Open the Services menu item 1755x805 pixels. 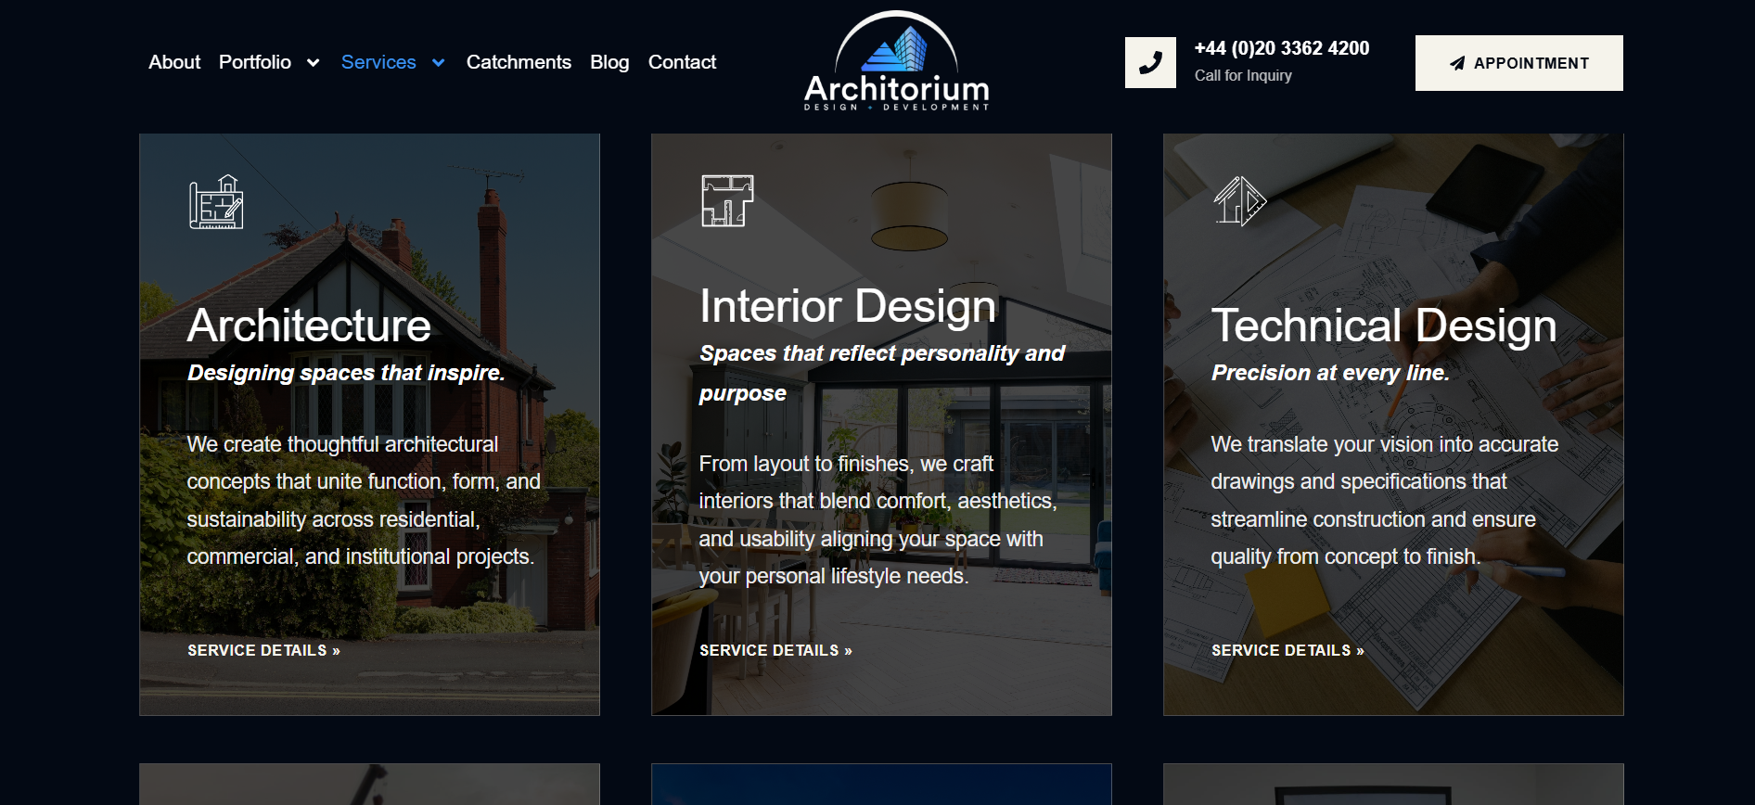pos(378,62)
